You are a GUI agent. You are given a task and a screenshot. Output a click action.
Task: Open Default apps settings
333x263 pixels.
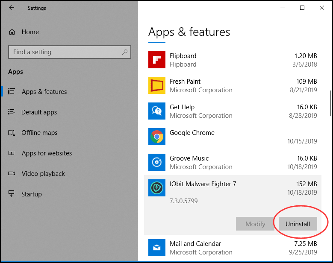click(x=39, y=112)
